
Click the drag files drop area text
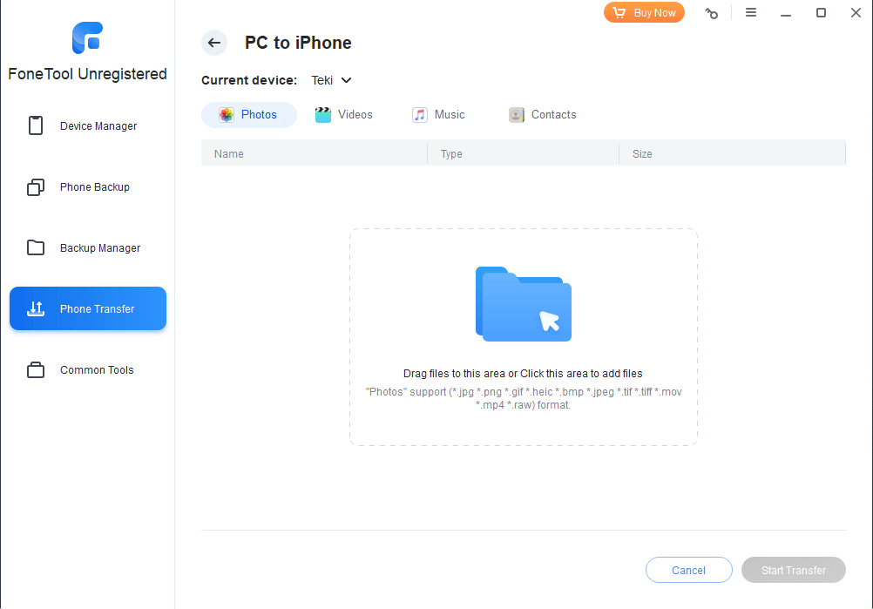pos(523,374)
